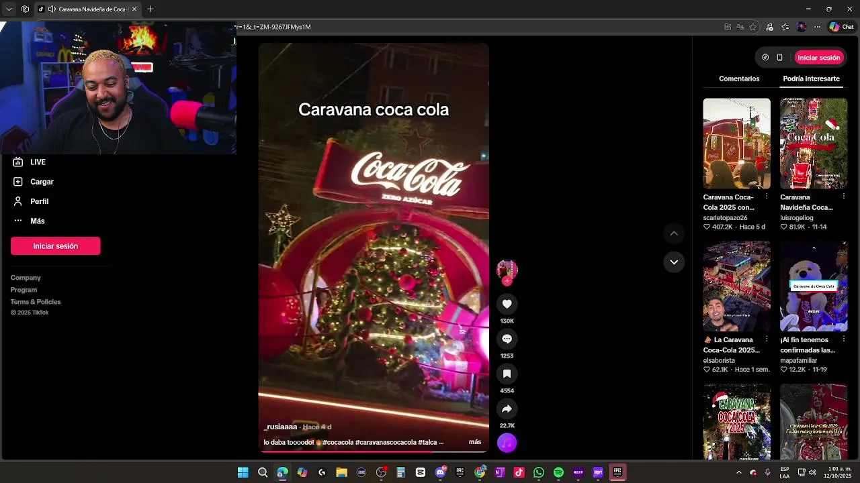The width and height of the screenshot is (860, 483).
Task: Go to next video with down arrow
Action: tap(674, 262)
